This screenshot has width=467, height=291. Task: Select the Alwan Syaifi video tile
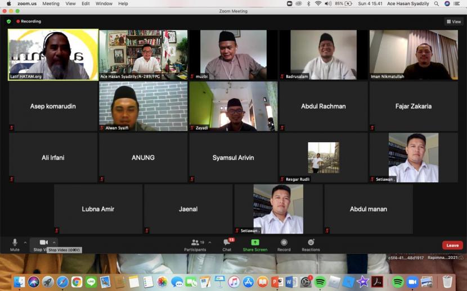143,106
